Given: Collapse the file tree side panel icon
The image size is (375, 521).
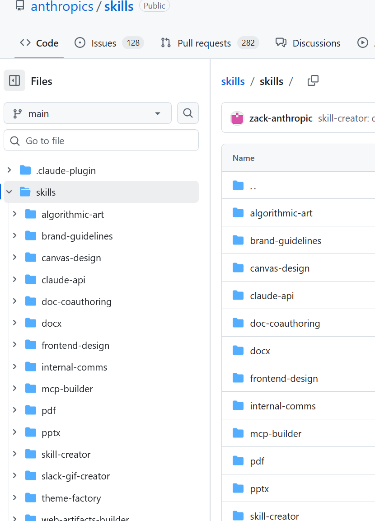Looking at the screenshot, I should tap(14, 81).
